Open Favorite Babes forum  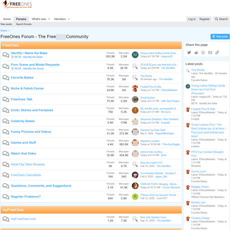(22, 77)
